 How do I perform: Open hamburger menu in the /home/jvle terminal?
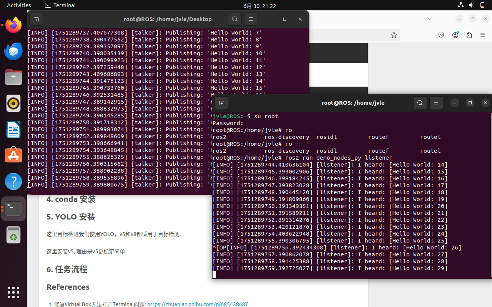pos(436,103)
